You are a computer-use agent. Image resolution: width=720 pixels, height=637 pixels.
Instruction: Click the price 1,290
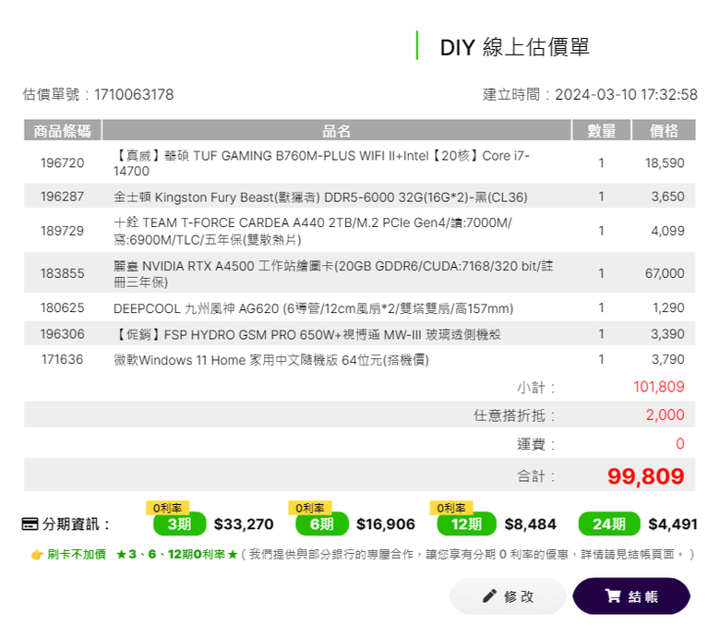[x=668, y=307]
